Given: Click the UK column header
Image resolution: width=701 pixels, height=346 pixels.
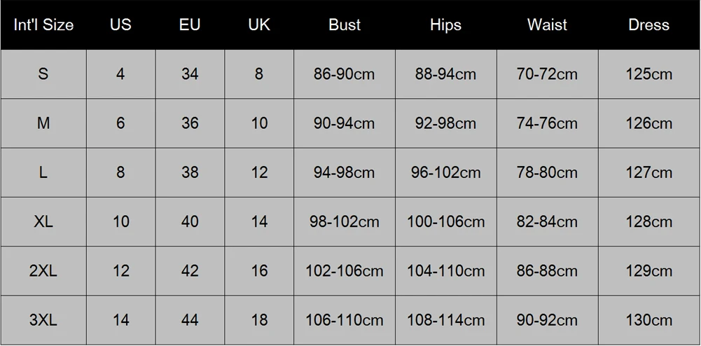Looking at the screenshot, I should pos(259,25).
